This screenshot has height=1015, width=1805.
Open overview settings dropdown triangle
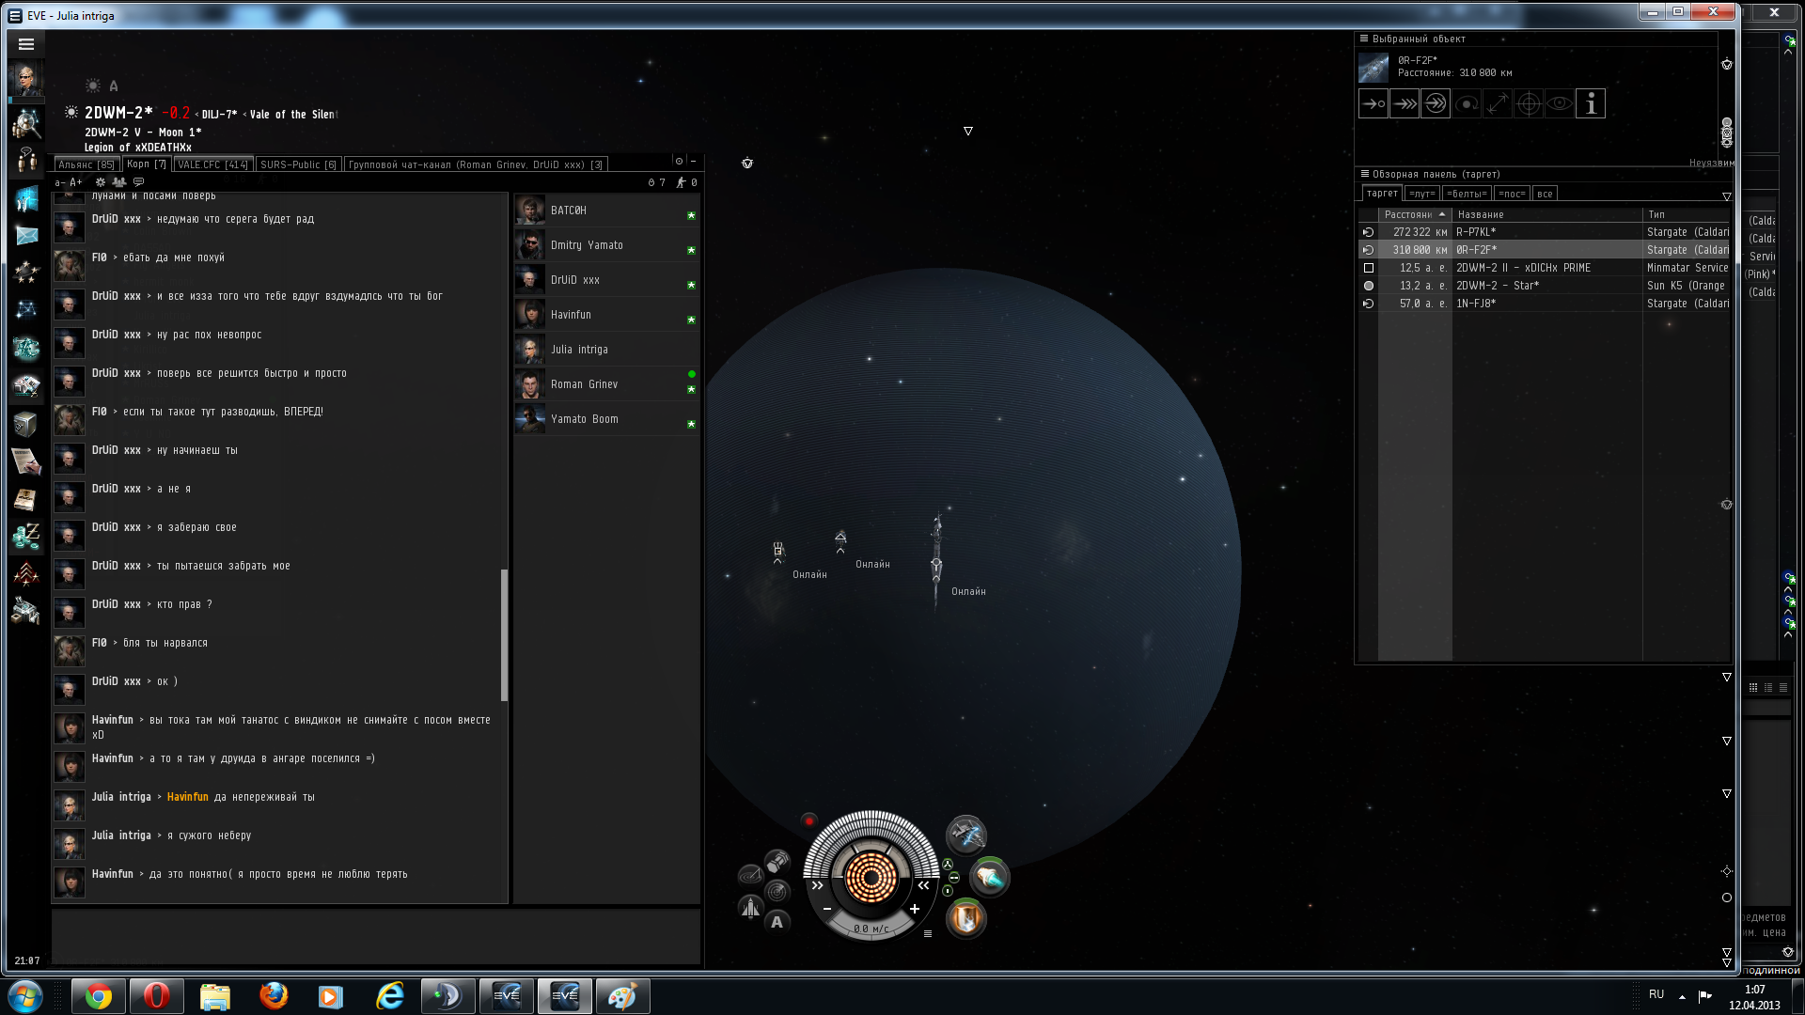point(1726,196)
